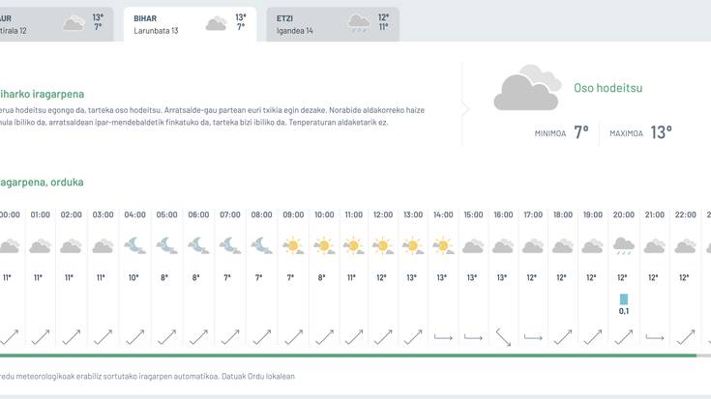711x399 pixels.
Task: Click the 19:00 hour label
Action: coord(593,214)
